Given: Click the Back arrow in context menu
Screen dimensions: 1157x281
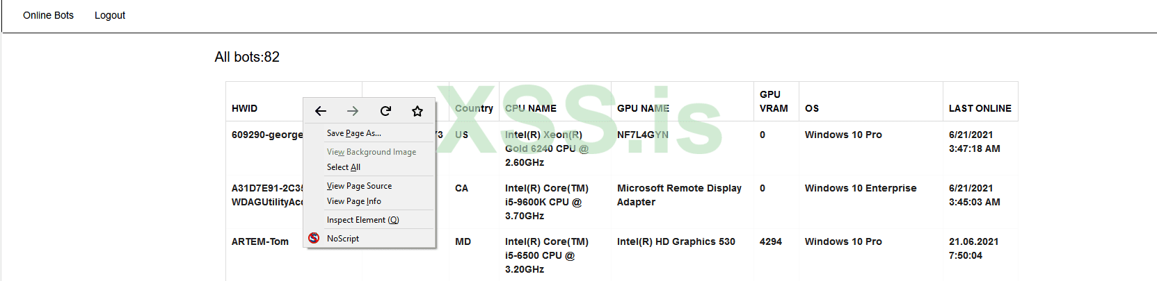Looking at the screenshot, I should tap(321, 111).
